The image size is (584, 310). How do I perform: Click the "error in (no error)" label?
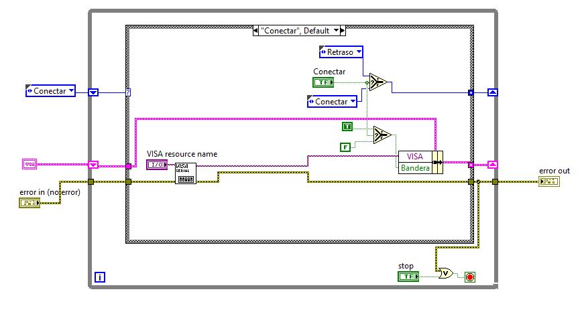50,192
